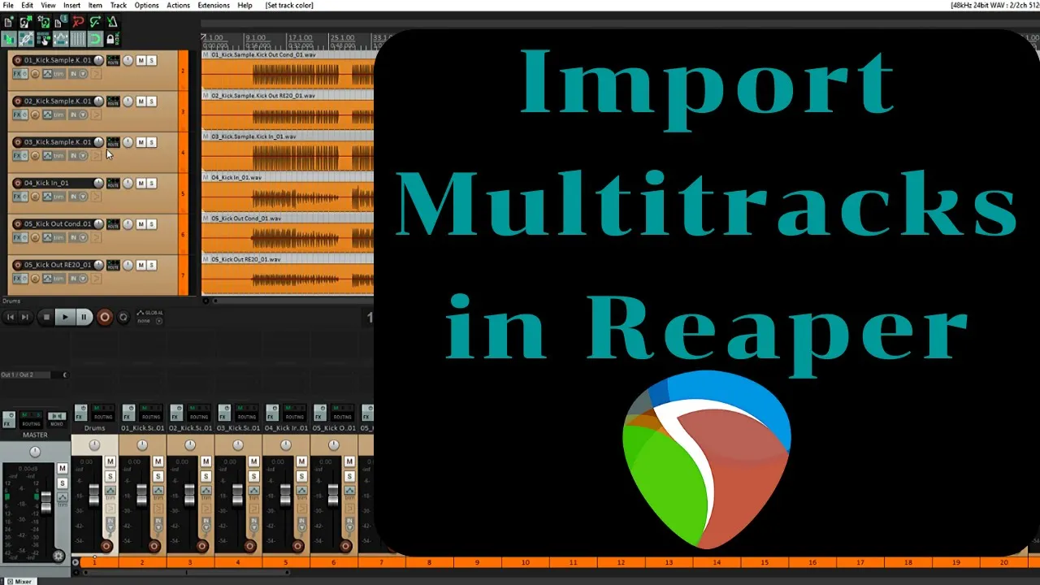Mute the 04_Kick In_01 track panel
Screen dimensions: 1040x585
[x=141, y=183]
